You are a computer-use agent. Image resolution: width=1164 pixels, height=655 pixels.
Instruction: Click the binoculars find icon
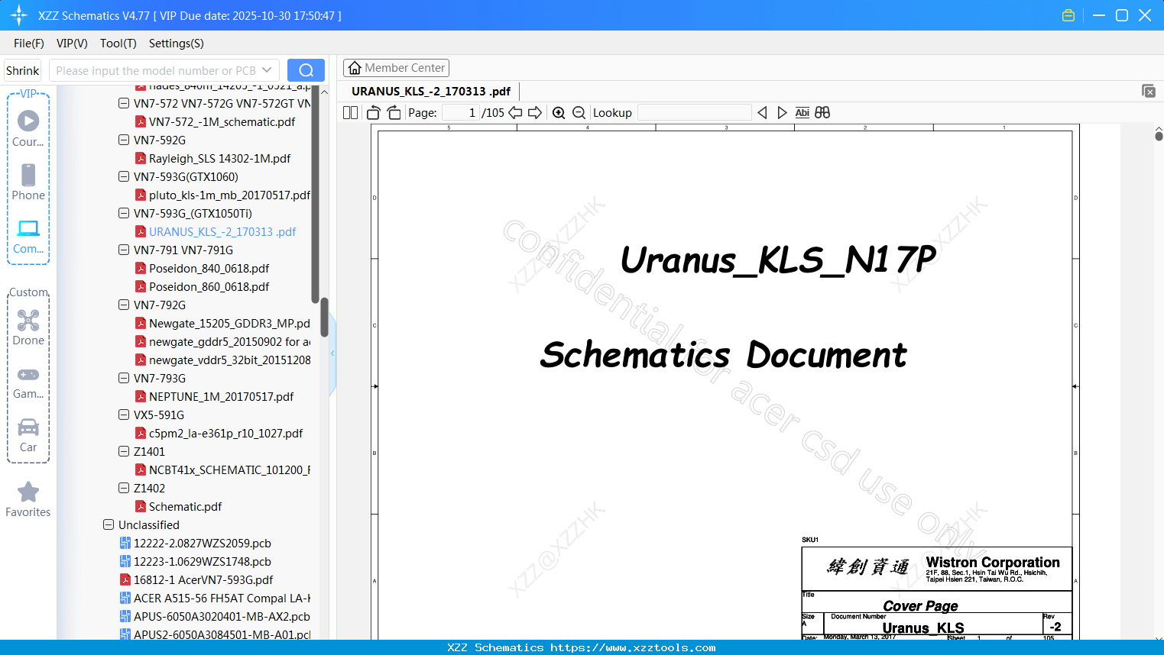click(822, 113)
